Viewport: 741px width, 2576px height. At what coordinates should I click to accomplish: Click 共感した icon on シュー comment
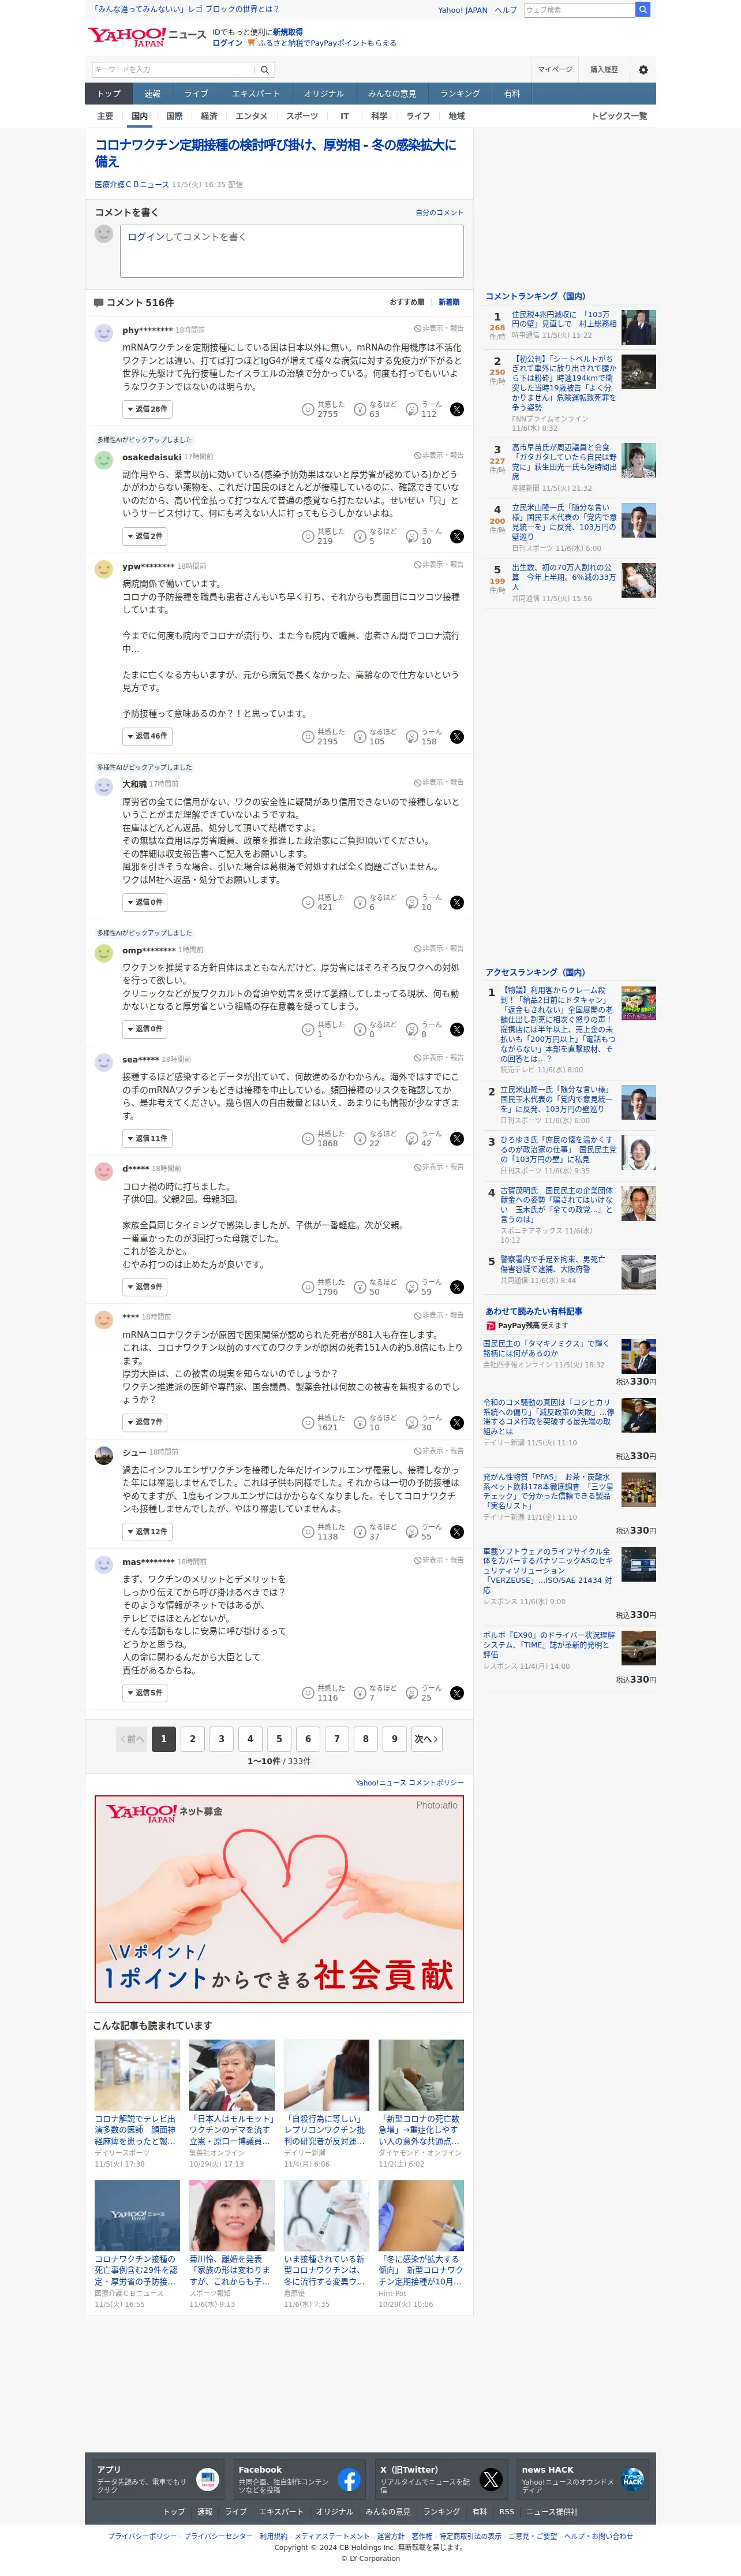click(308, 1531)
